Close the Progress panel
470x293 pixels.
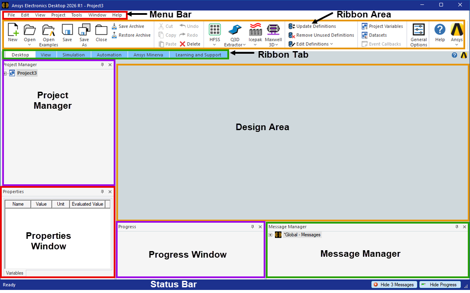point(260,227)
